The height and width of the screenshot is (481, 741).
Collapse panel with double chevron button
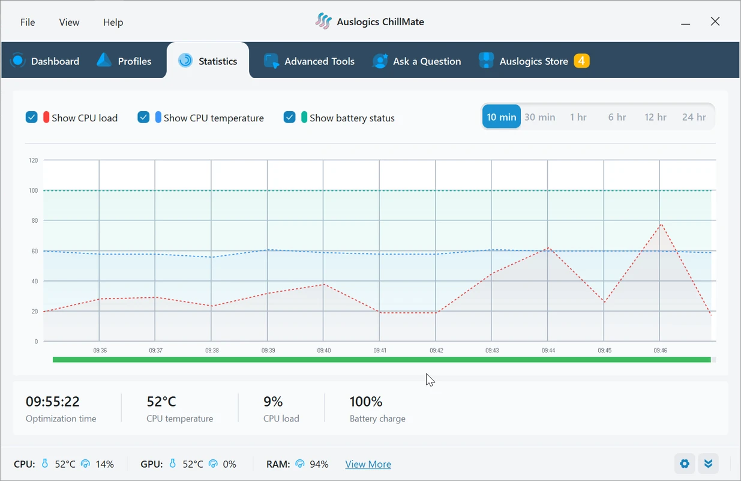[x=709, y=464]
